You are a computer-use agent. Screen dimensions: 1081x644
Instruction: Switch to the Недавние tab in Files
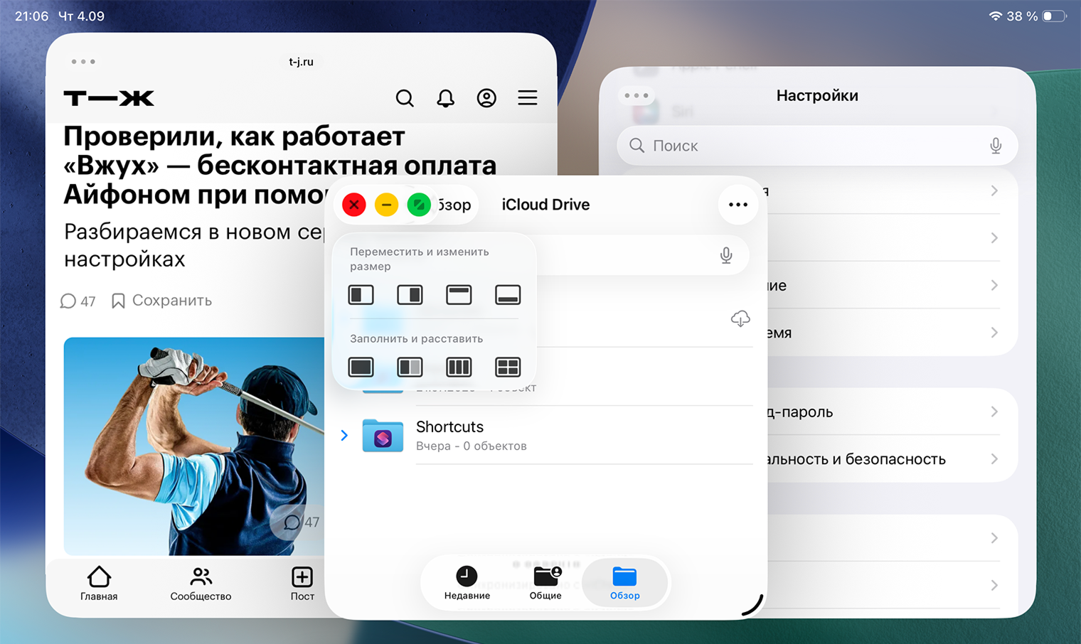[467, 582]
